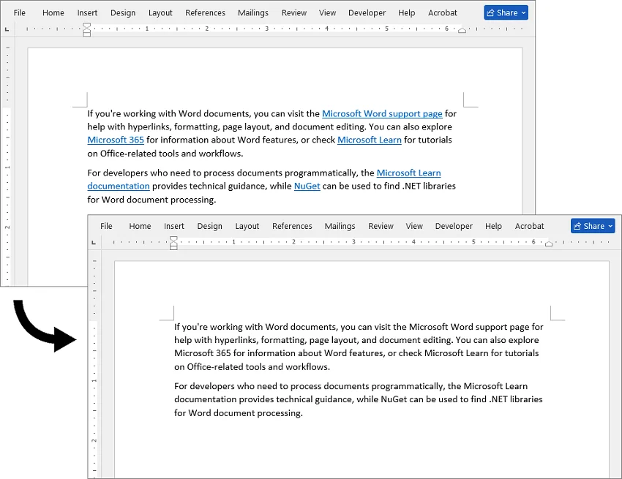Open Help tab in upper Word window

407,12
